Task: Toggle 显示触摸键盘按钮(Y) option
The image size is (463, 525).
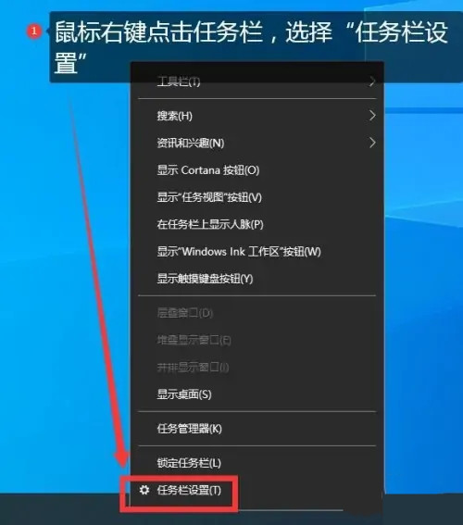Action: pyautogui.click(x=257, y=279)
